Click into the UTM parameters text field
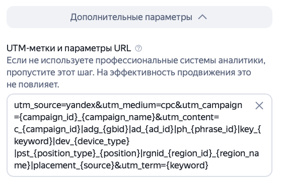284x189 pixels. coord(139,135)
